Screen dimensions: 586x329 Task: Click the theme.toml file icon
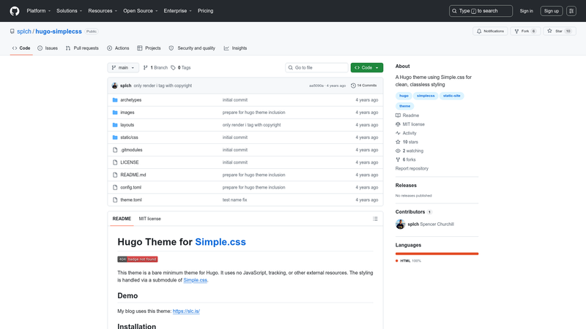pyautogui.click(x=115, y=200)
